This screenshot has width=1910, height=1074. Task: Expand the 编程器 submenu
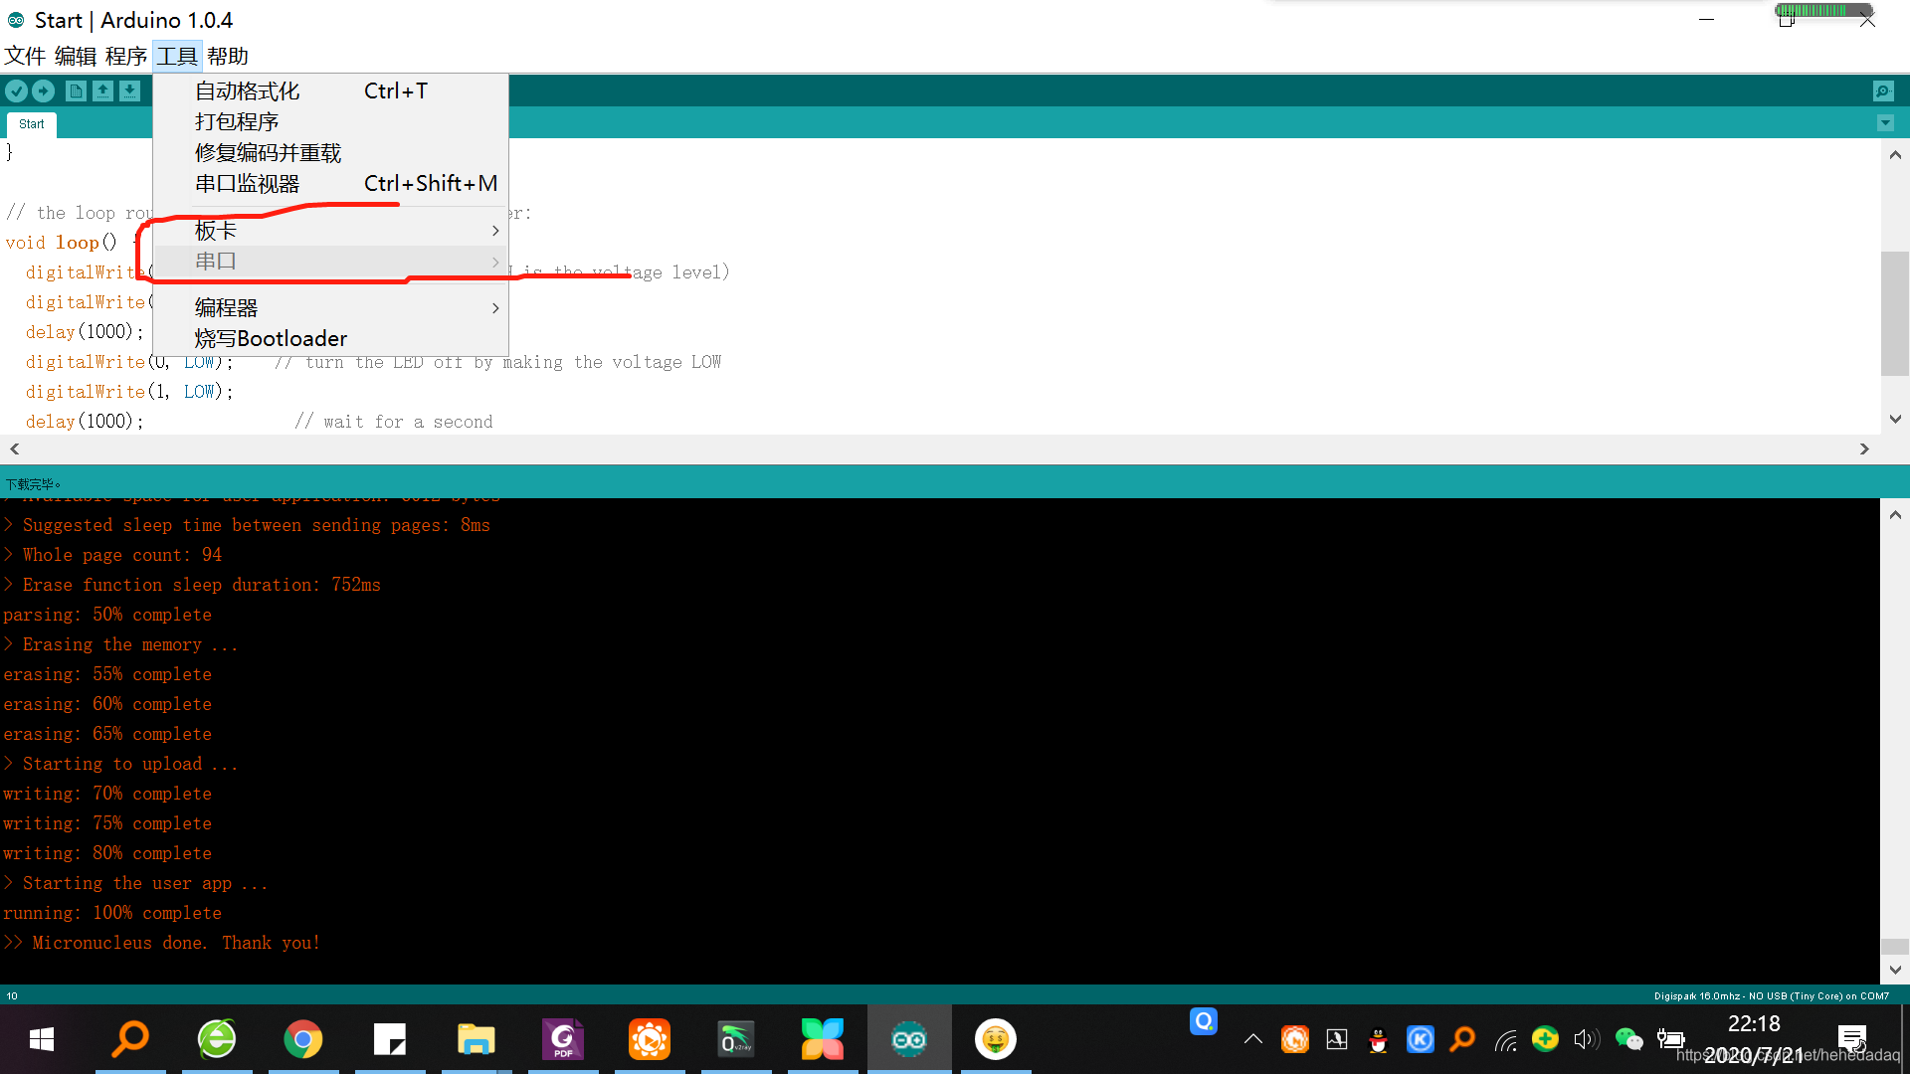[330, 308]
